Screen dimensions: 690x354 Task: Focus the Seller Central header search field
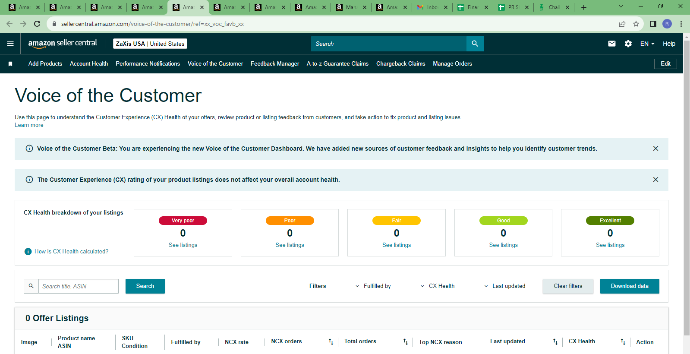coord(388,44)
